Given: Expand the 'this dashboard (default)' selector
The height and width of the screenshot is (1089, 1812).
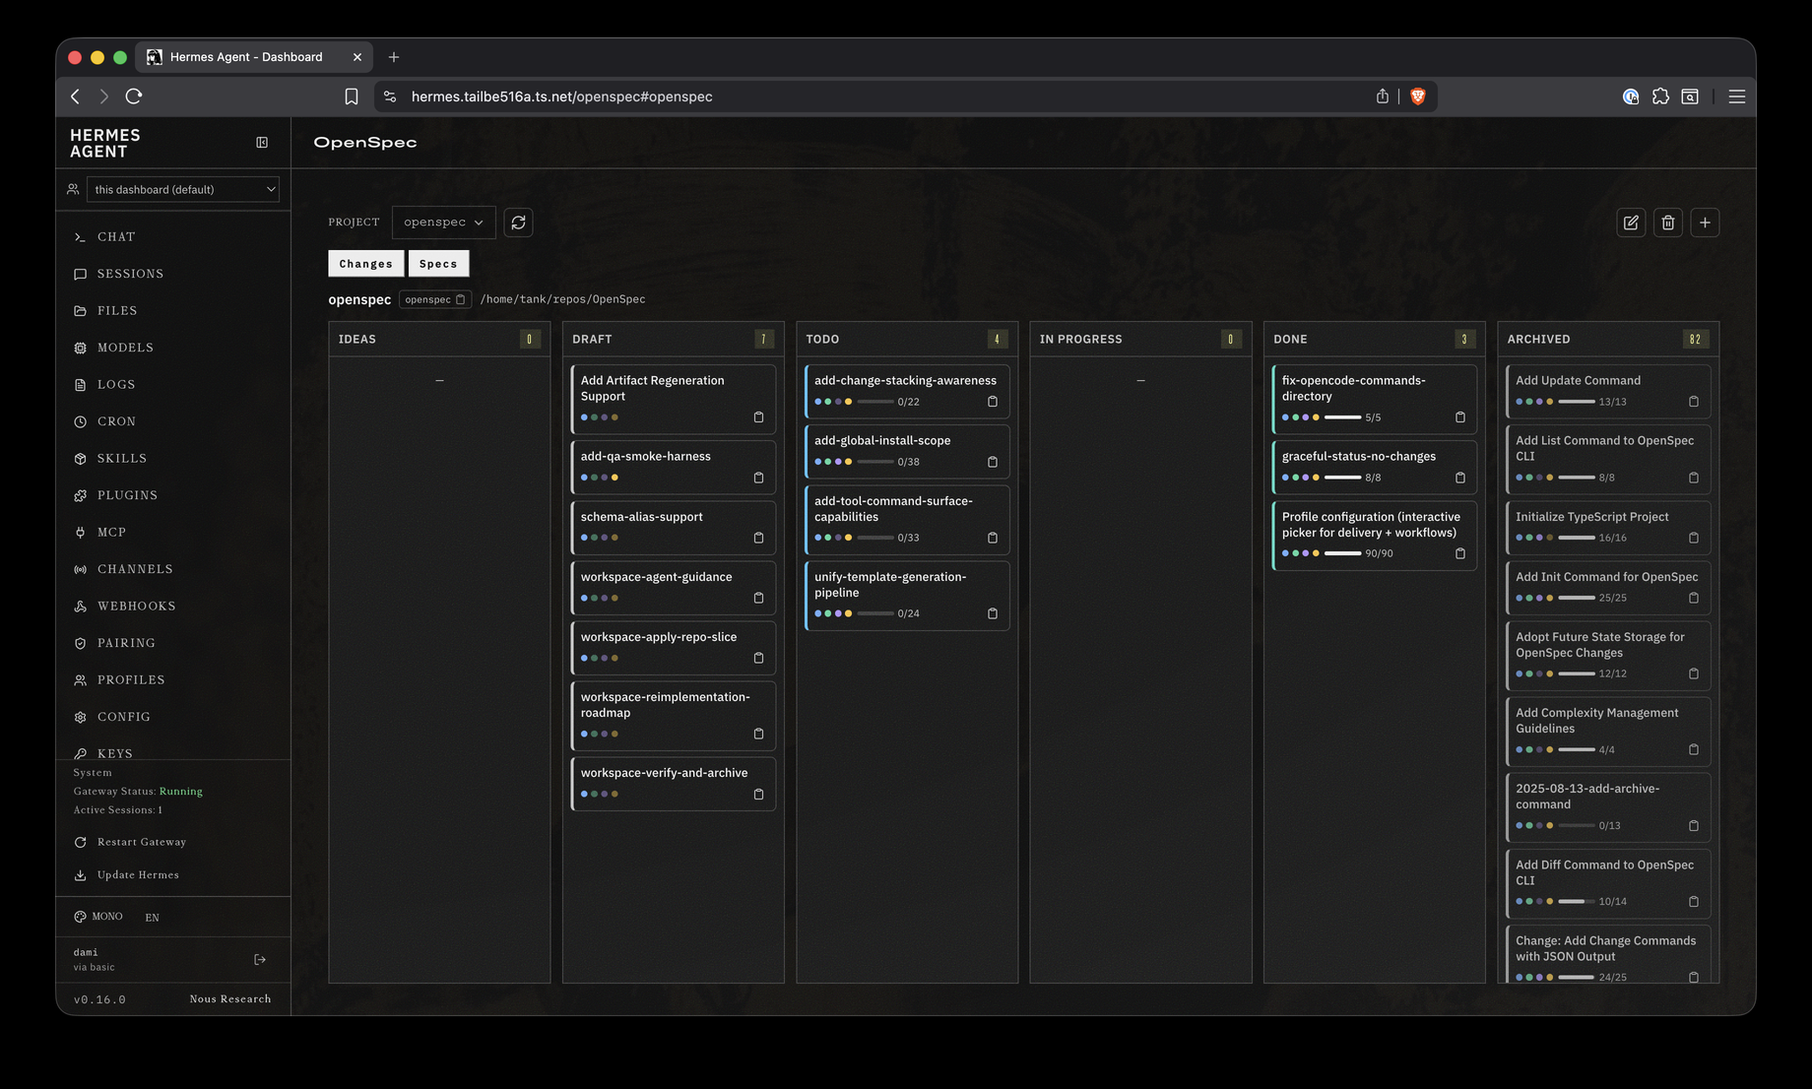Looking at the screenshot, I should [183, 189].
